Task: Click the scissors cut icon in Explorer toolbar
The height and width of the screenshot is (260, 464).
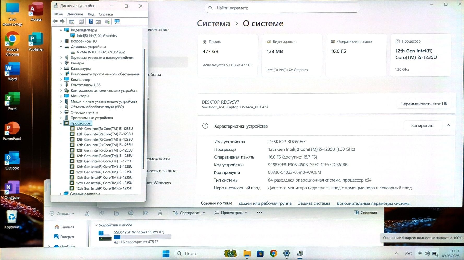Action: pyautogui.click(x=87, y=213)
